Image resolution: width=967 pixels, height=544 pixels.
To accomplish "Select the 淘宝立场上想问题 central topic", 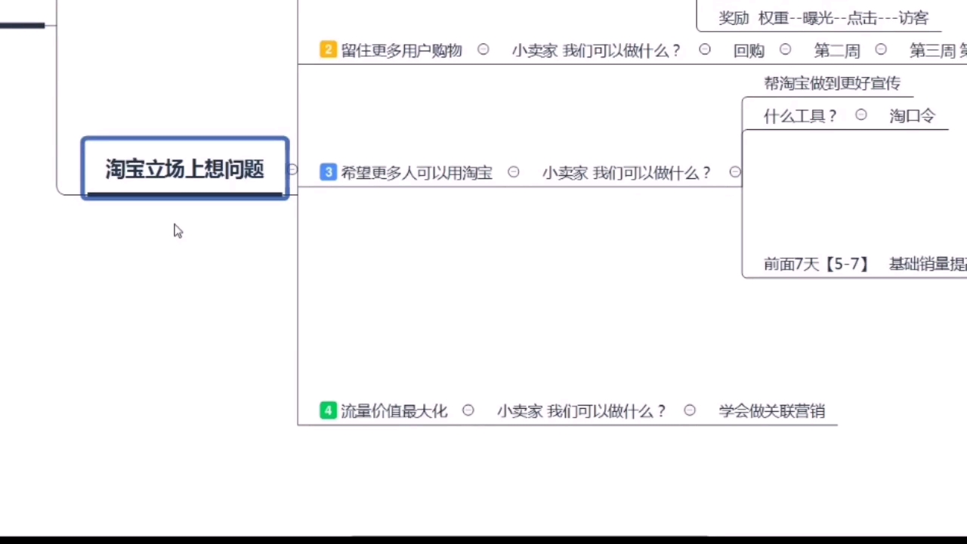I will pyautogui.click(x=185, y=168).
